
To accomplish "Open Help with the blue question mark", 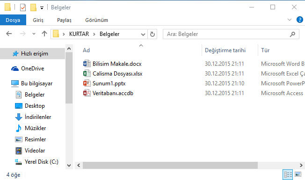I will [x=300, y=20].
